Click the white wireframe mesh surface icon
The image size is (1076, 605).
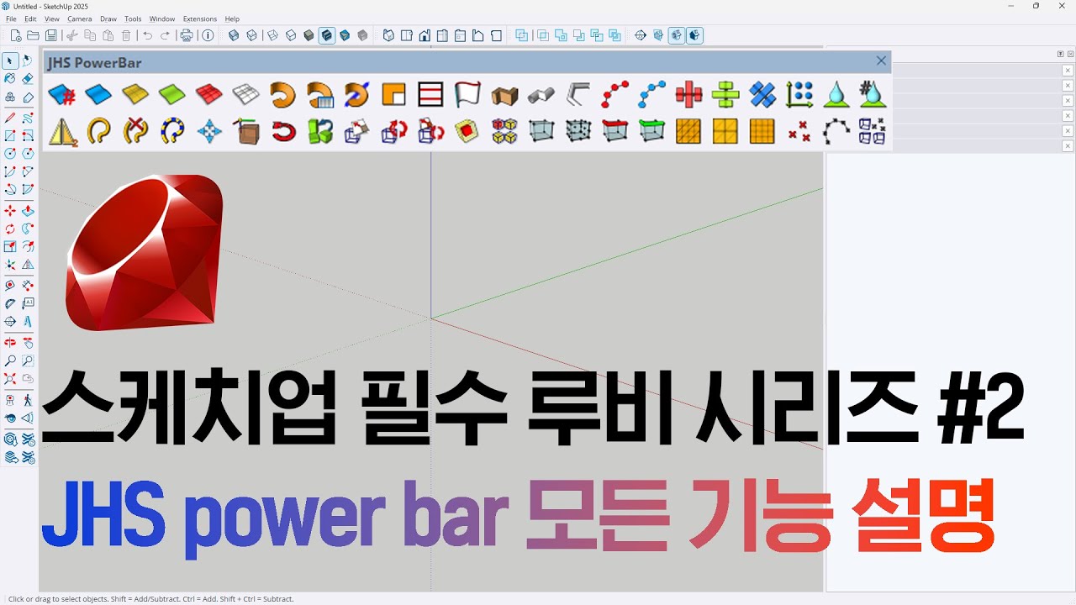[x=246, y=95]
